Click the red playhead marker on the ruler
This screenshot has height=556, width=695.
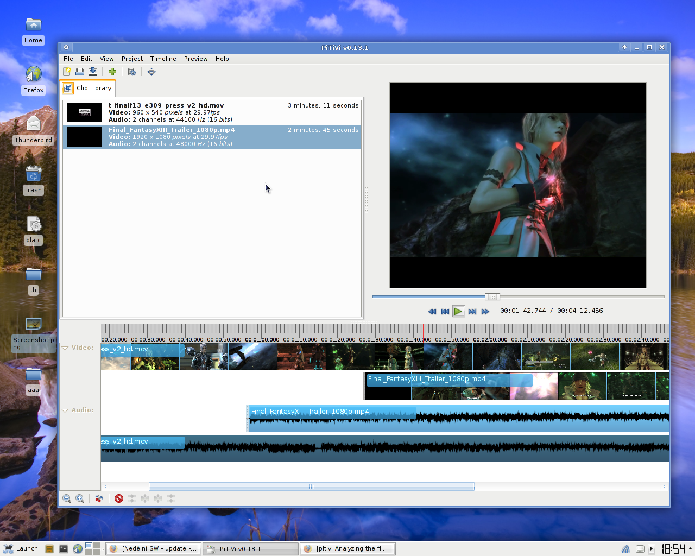(424, 332)
